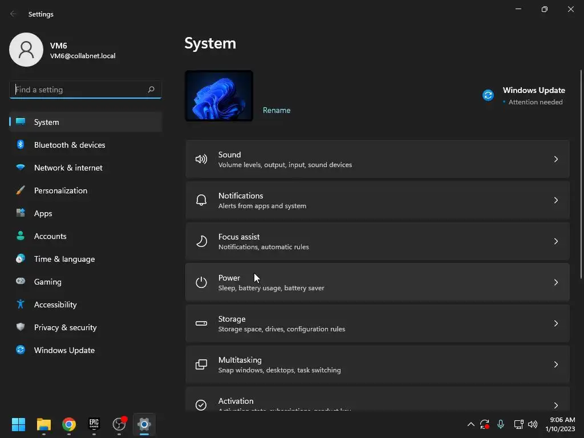Switch to Personalization settings
This screenshot has height=438, width=584.
(86, 190)
